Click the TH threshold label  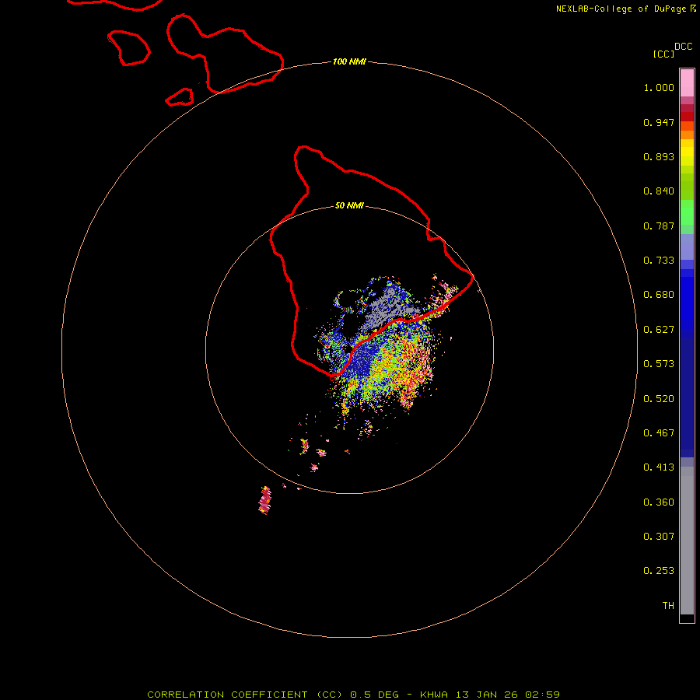pos(668,606)
